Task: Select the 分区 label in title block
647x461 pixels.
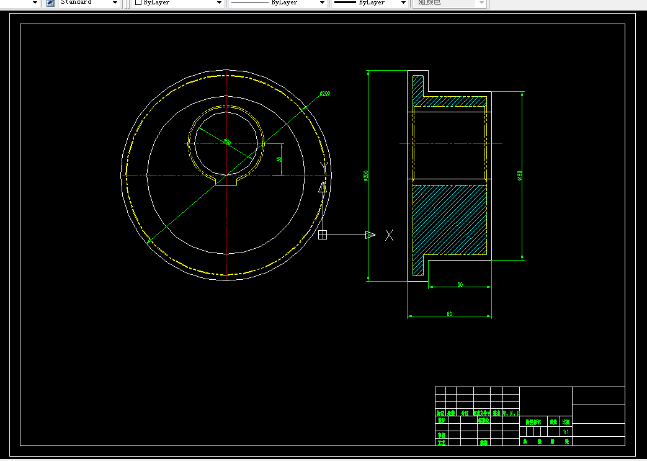Action: click(x=465, y=413)
